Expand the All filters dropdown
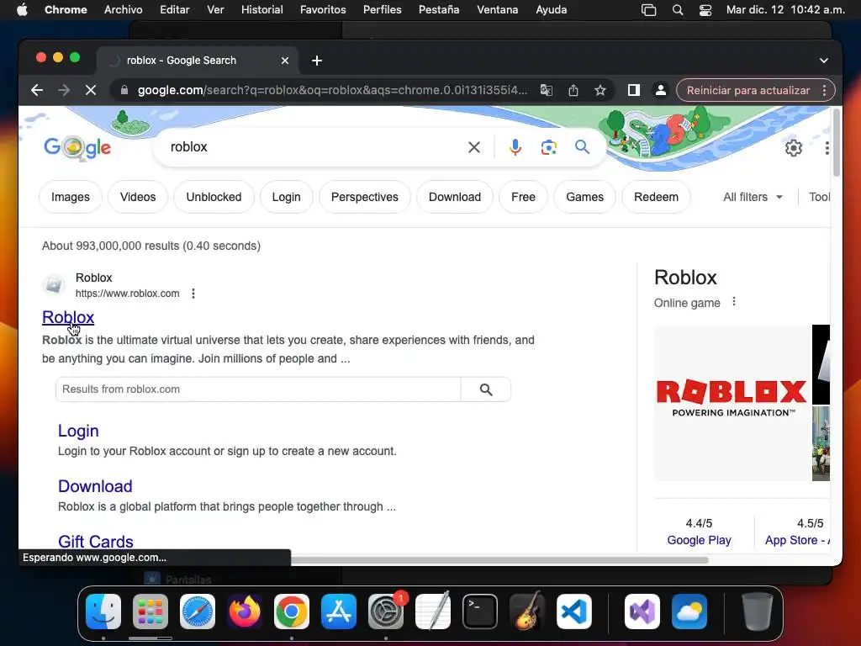This screenshot has height=646, width=861. tap(753, 197)
